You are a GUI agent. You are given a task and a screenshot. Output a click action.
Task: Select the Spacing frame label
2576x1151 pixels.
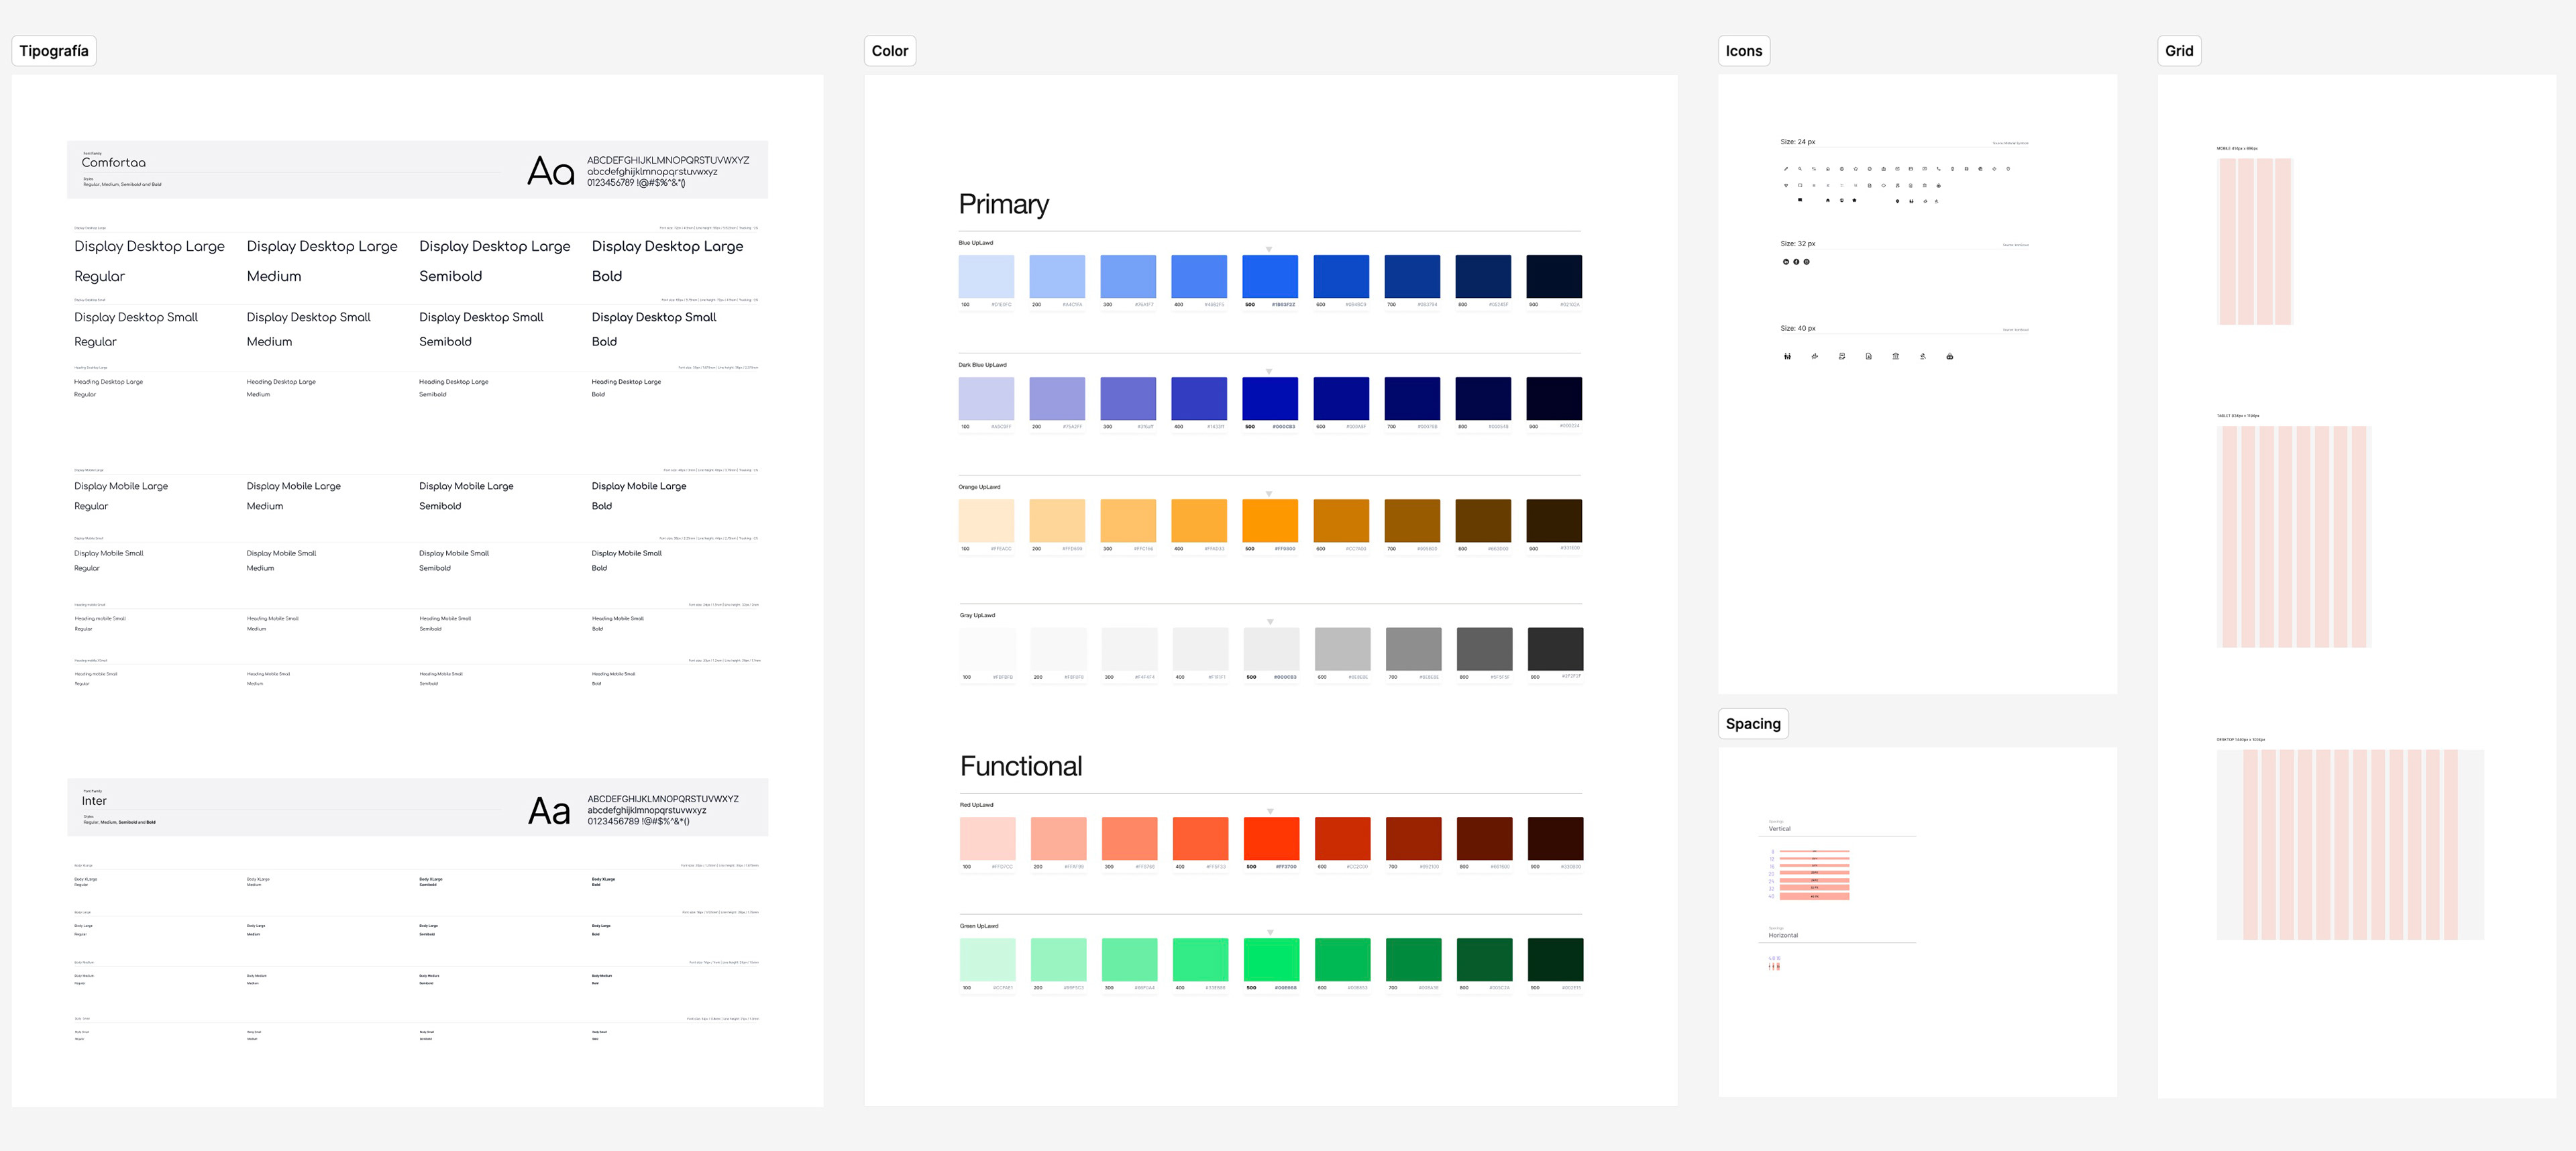1752,724
